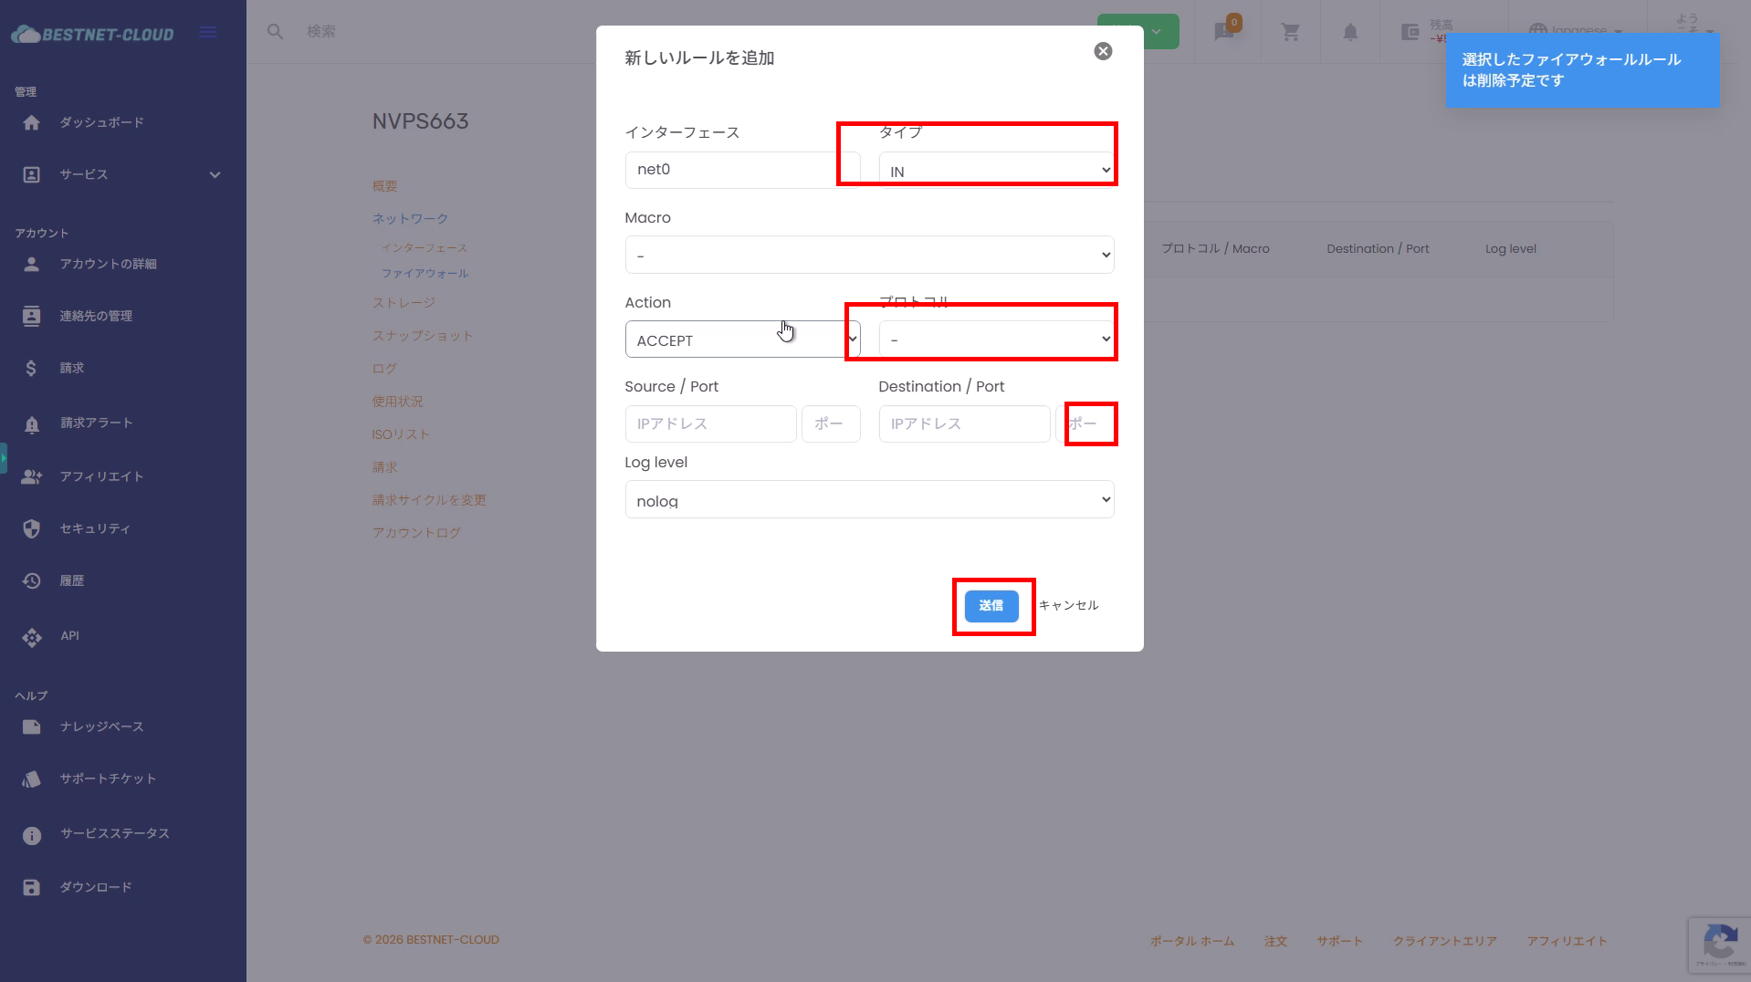Viewport: 1751px width, 982px height.
Task: Click the shopping cart icon in header
Action: [1290, 32]
